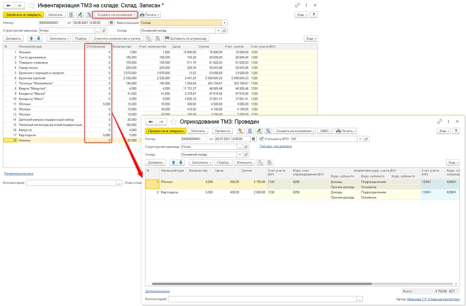Move row down in Оприходование ТМЗ table toolbar

coord(181,162)
